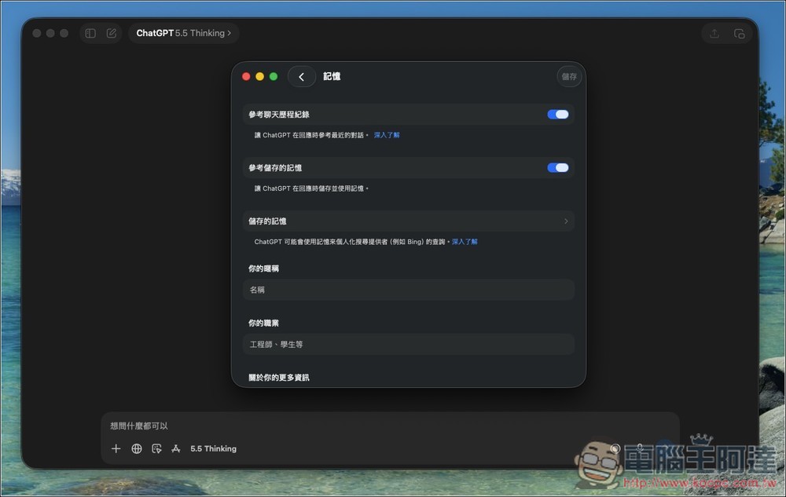Focus the 名稱 nickname field
Viewport: 786px width, 497px height.
point(409,290)
